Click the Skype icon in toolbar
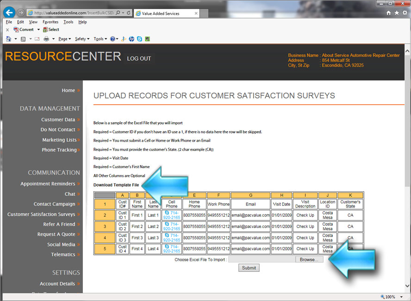This screenshot has height=301, width=411. click(139, 39)
